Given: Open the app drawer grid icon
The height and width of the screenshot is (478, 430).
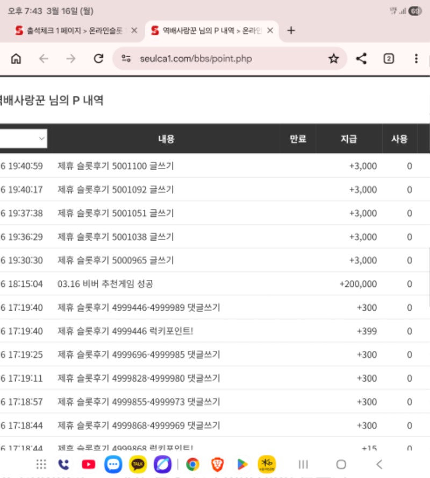Looking at the screenshot, I should [x=41, y=464].
